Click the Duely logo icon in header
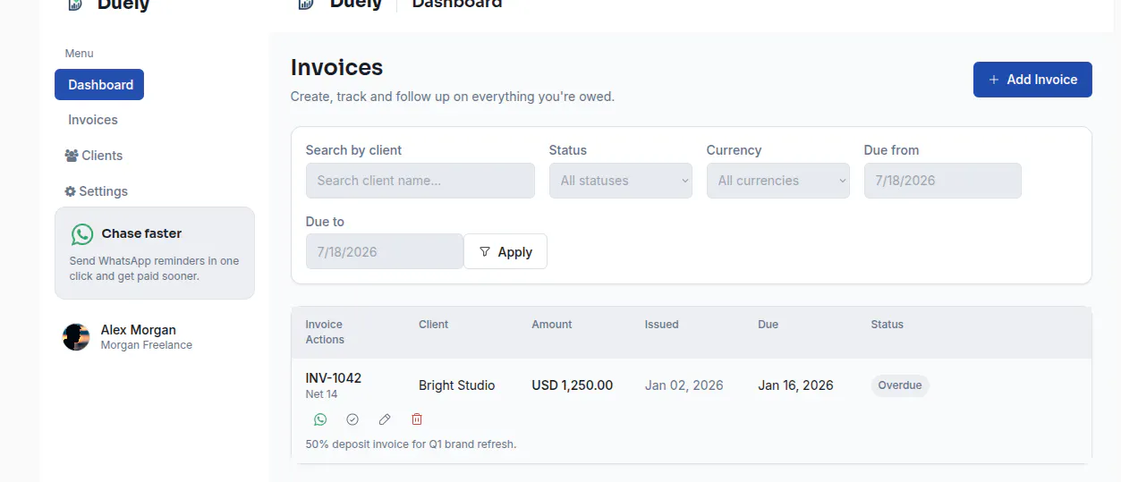 click(306, 4)
